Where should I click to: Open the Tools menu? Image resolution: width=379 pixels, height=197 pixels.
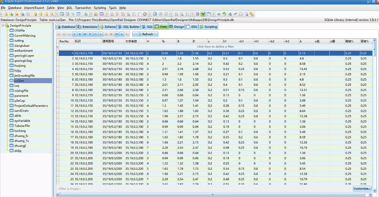(113, 8)
